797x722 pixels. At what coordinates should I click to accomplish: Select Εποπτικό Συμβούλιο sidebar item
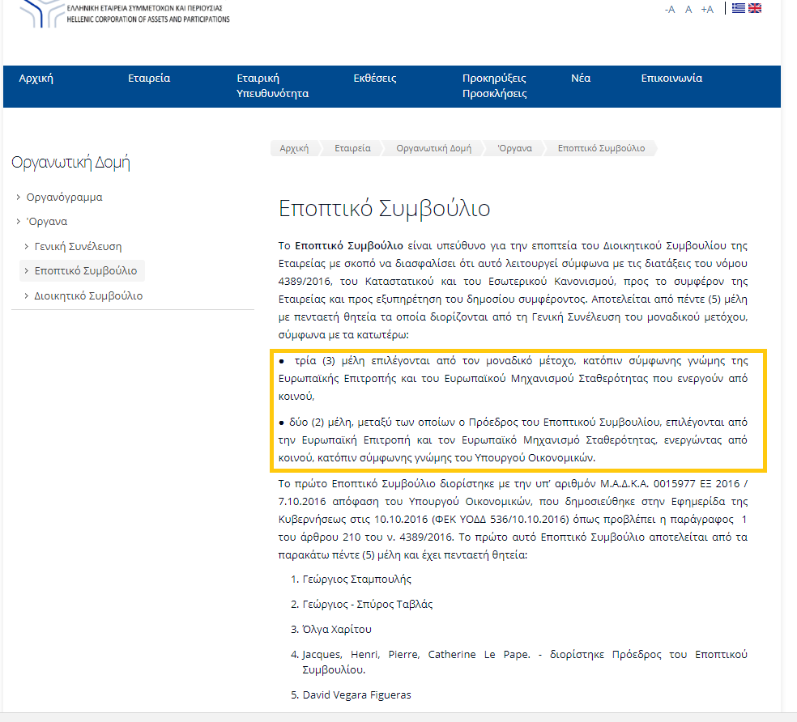coord(85,270)
